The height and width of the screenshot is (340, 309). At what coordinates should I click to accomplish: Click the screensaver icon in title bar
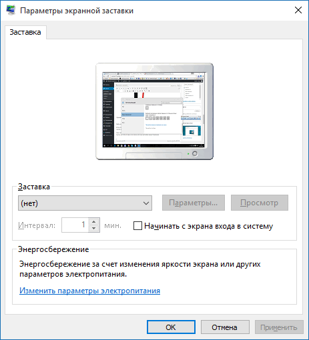pyautogui.click(x=11, y=10)
